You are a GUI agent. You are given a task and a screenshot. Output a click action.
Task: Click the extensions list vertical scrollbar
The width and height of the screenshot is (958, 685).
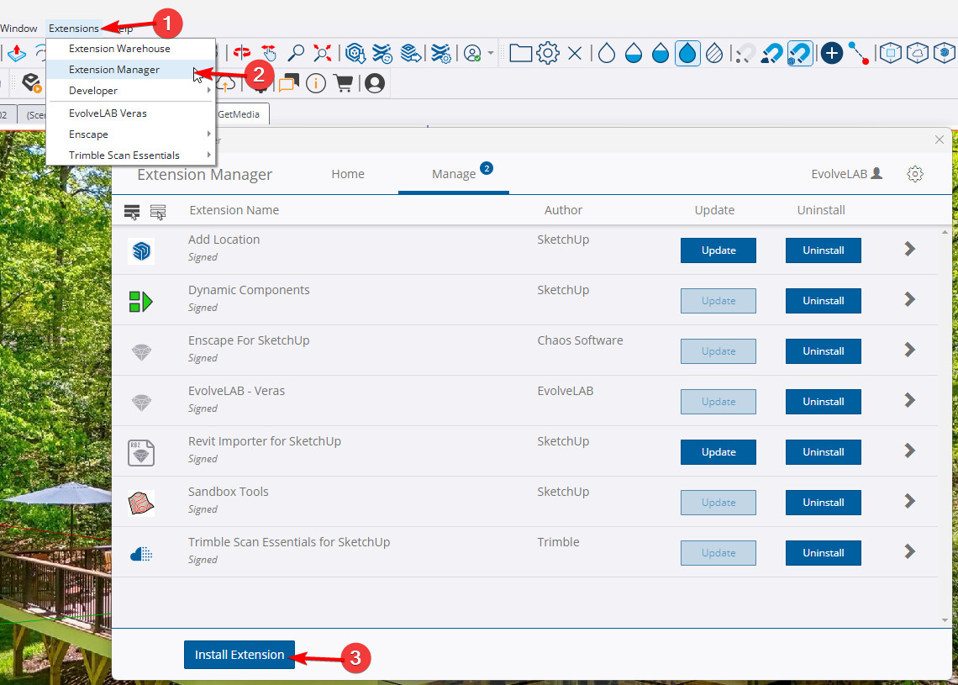[x=945, y=426]
